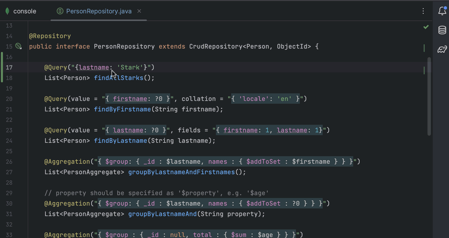The image size is (449, 238).
Task: Click the MongoDB leaf icon on console tab
Action: [x=7, y=11]
